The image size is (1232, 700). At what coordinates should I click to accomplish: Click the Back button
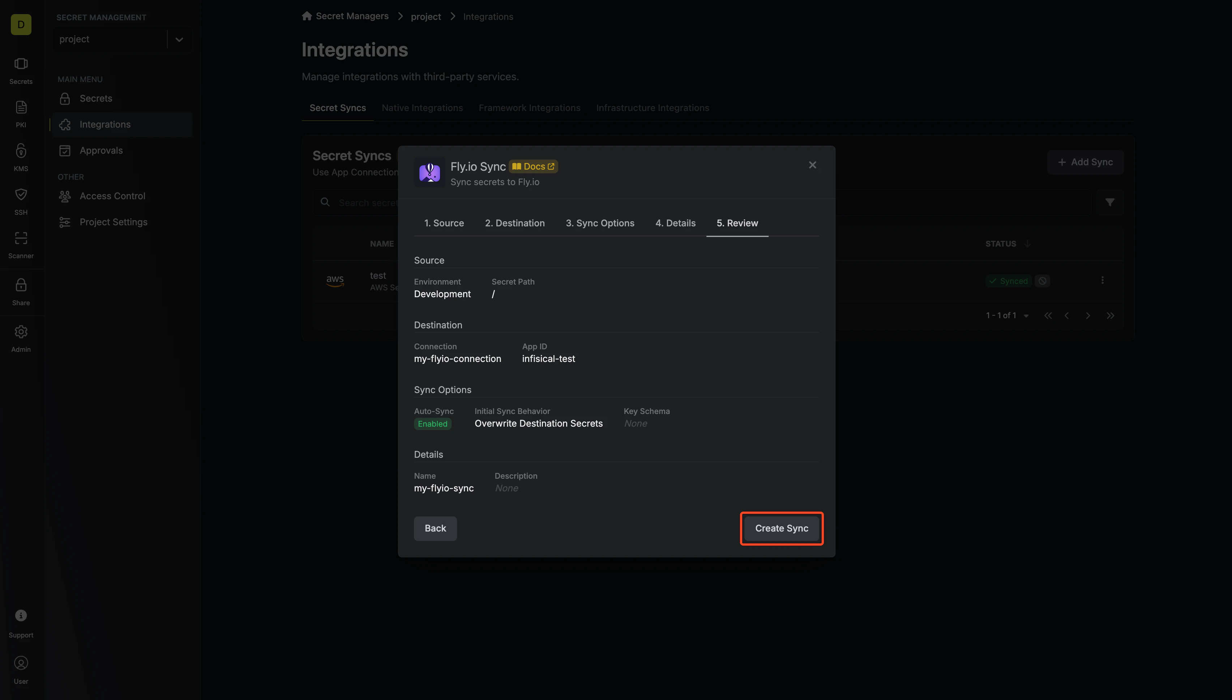435,528
